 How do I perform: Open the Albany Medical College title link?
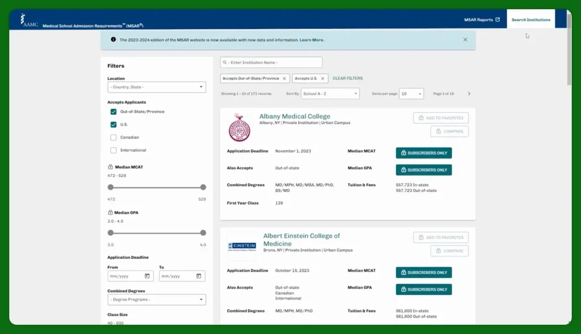pyautogui.click(x=294, y=116)
